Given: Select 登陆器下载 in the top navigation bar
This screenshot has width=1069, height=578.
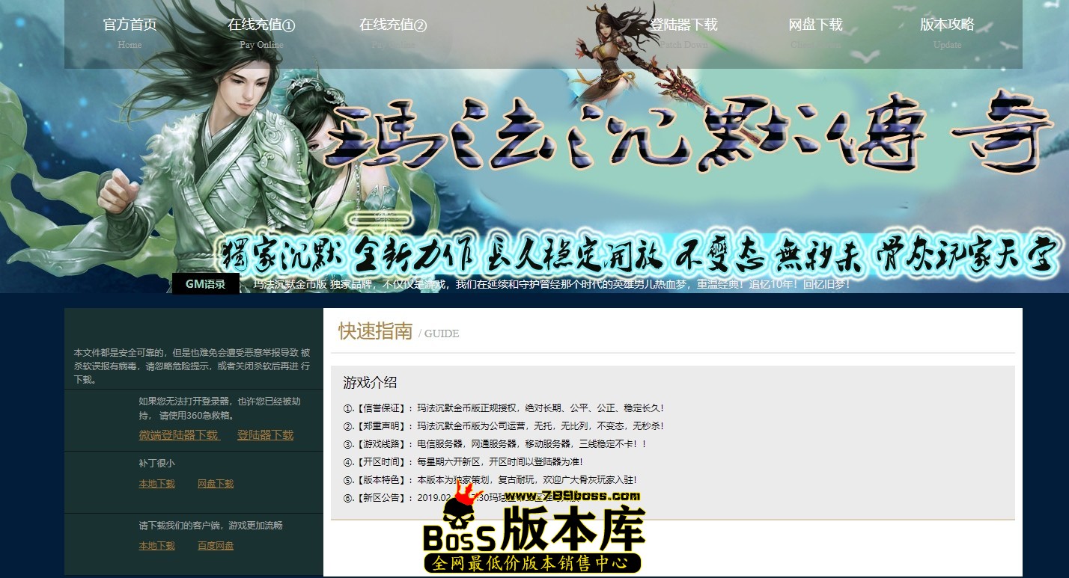Looking at the screenshot, I should (x=683, y=32).
